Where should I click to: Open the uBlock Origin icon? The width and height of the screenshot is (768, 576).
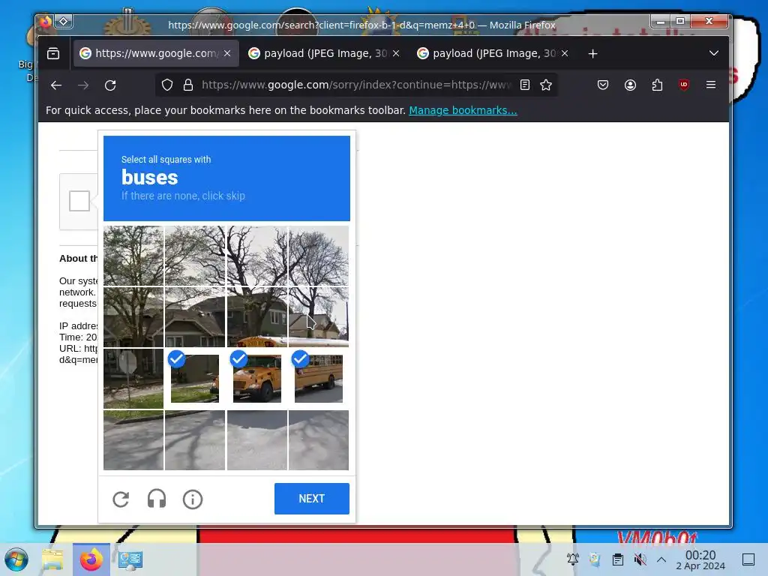(684, 85)
